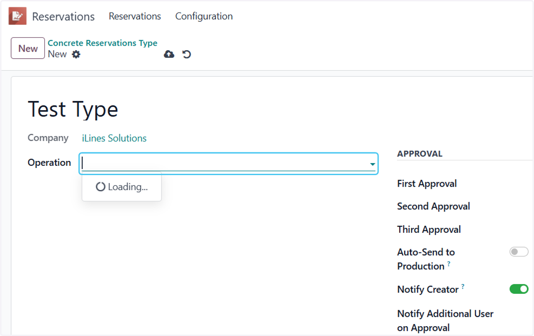Edit the Test Type name field
Viewport: 534px width, 336px height.
tap(73, 109)
